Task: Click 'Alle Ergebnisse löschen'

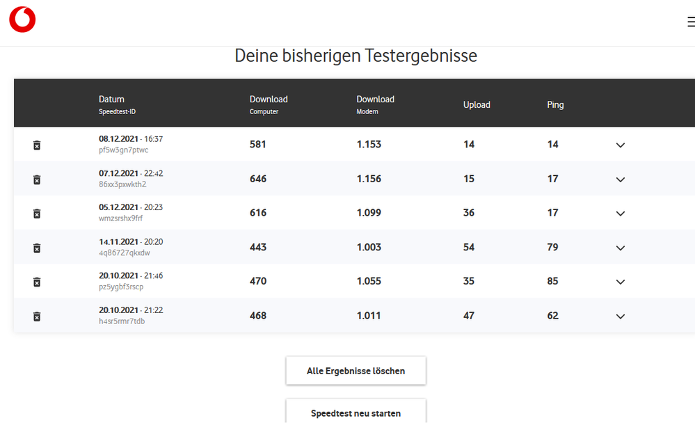Action: tap(356, 370)
